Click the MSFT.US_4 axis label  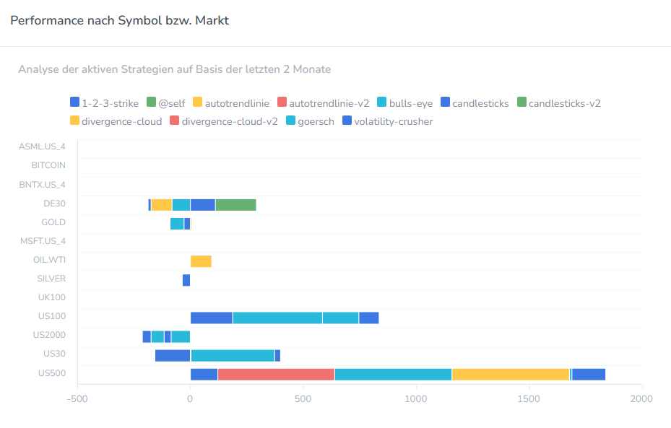[x=43, y=241]
